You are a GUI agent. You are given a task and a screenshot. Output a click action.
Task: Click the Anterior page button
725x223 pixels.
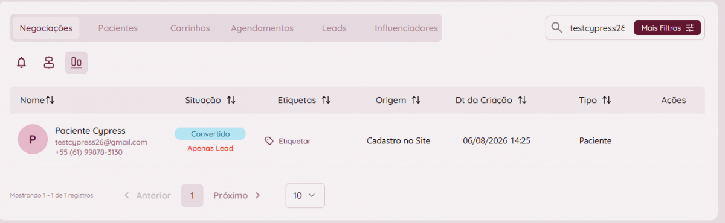tap(147, 195)
